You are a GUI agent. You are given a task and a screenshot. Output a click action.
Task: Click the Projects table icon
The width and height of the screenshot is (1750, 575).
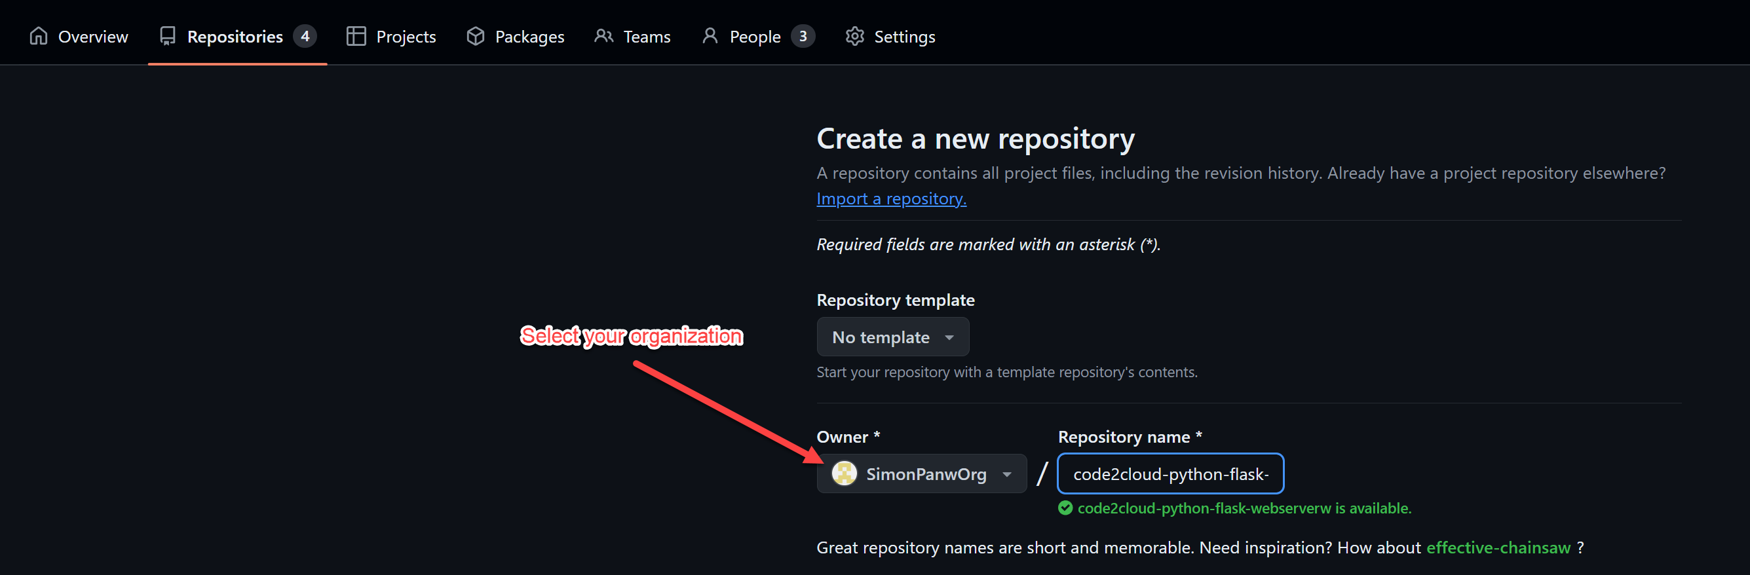click(x=356, y=36)
